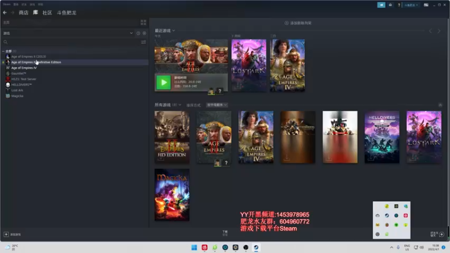Open the 游戏 category dropdown in sidebar

[x=68, y=33]
